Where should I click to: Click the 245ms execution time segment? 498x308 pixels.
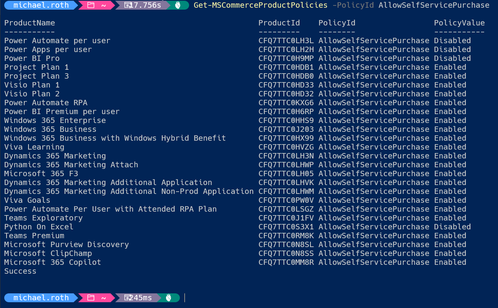139,298
